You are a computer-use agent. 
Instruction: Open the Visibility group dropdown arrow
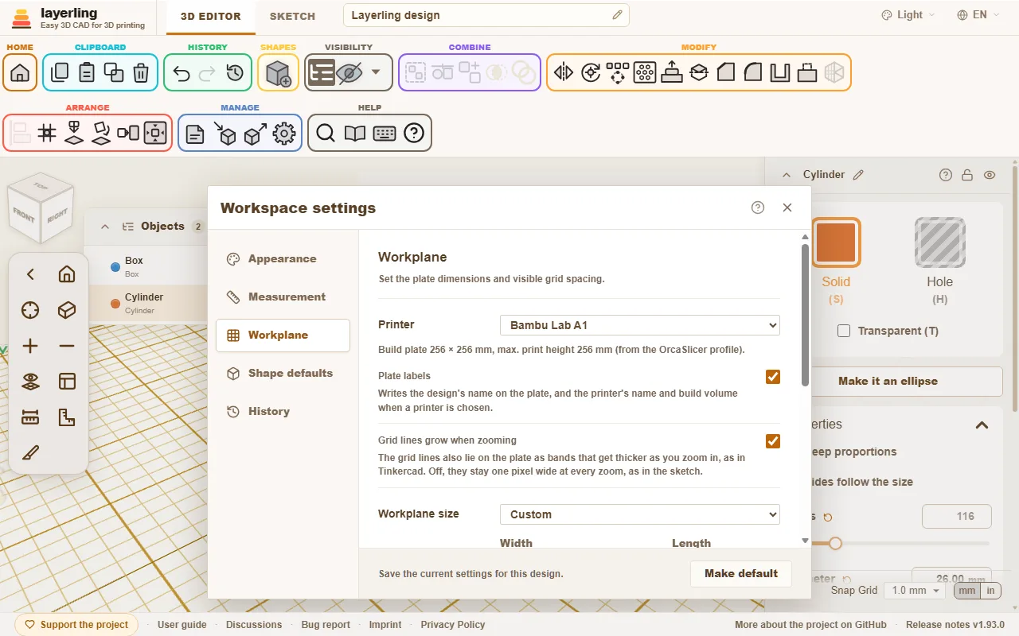[x=376, y=72]
